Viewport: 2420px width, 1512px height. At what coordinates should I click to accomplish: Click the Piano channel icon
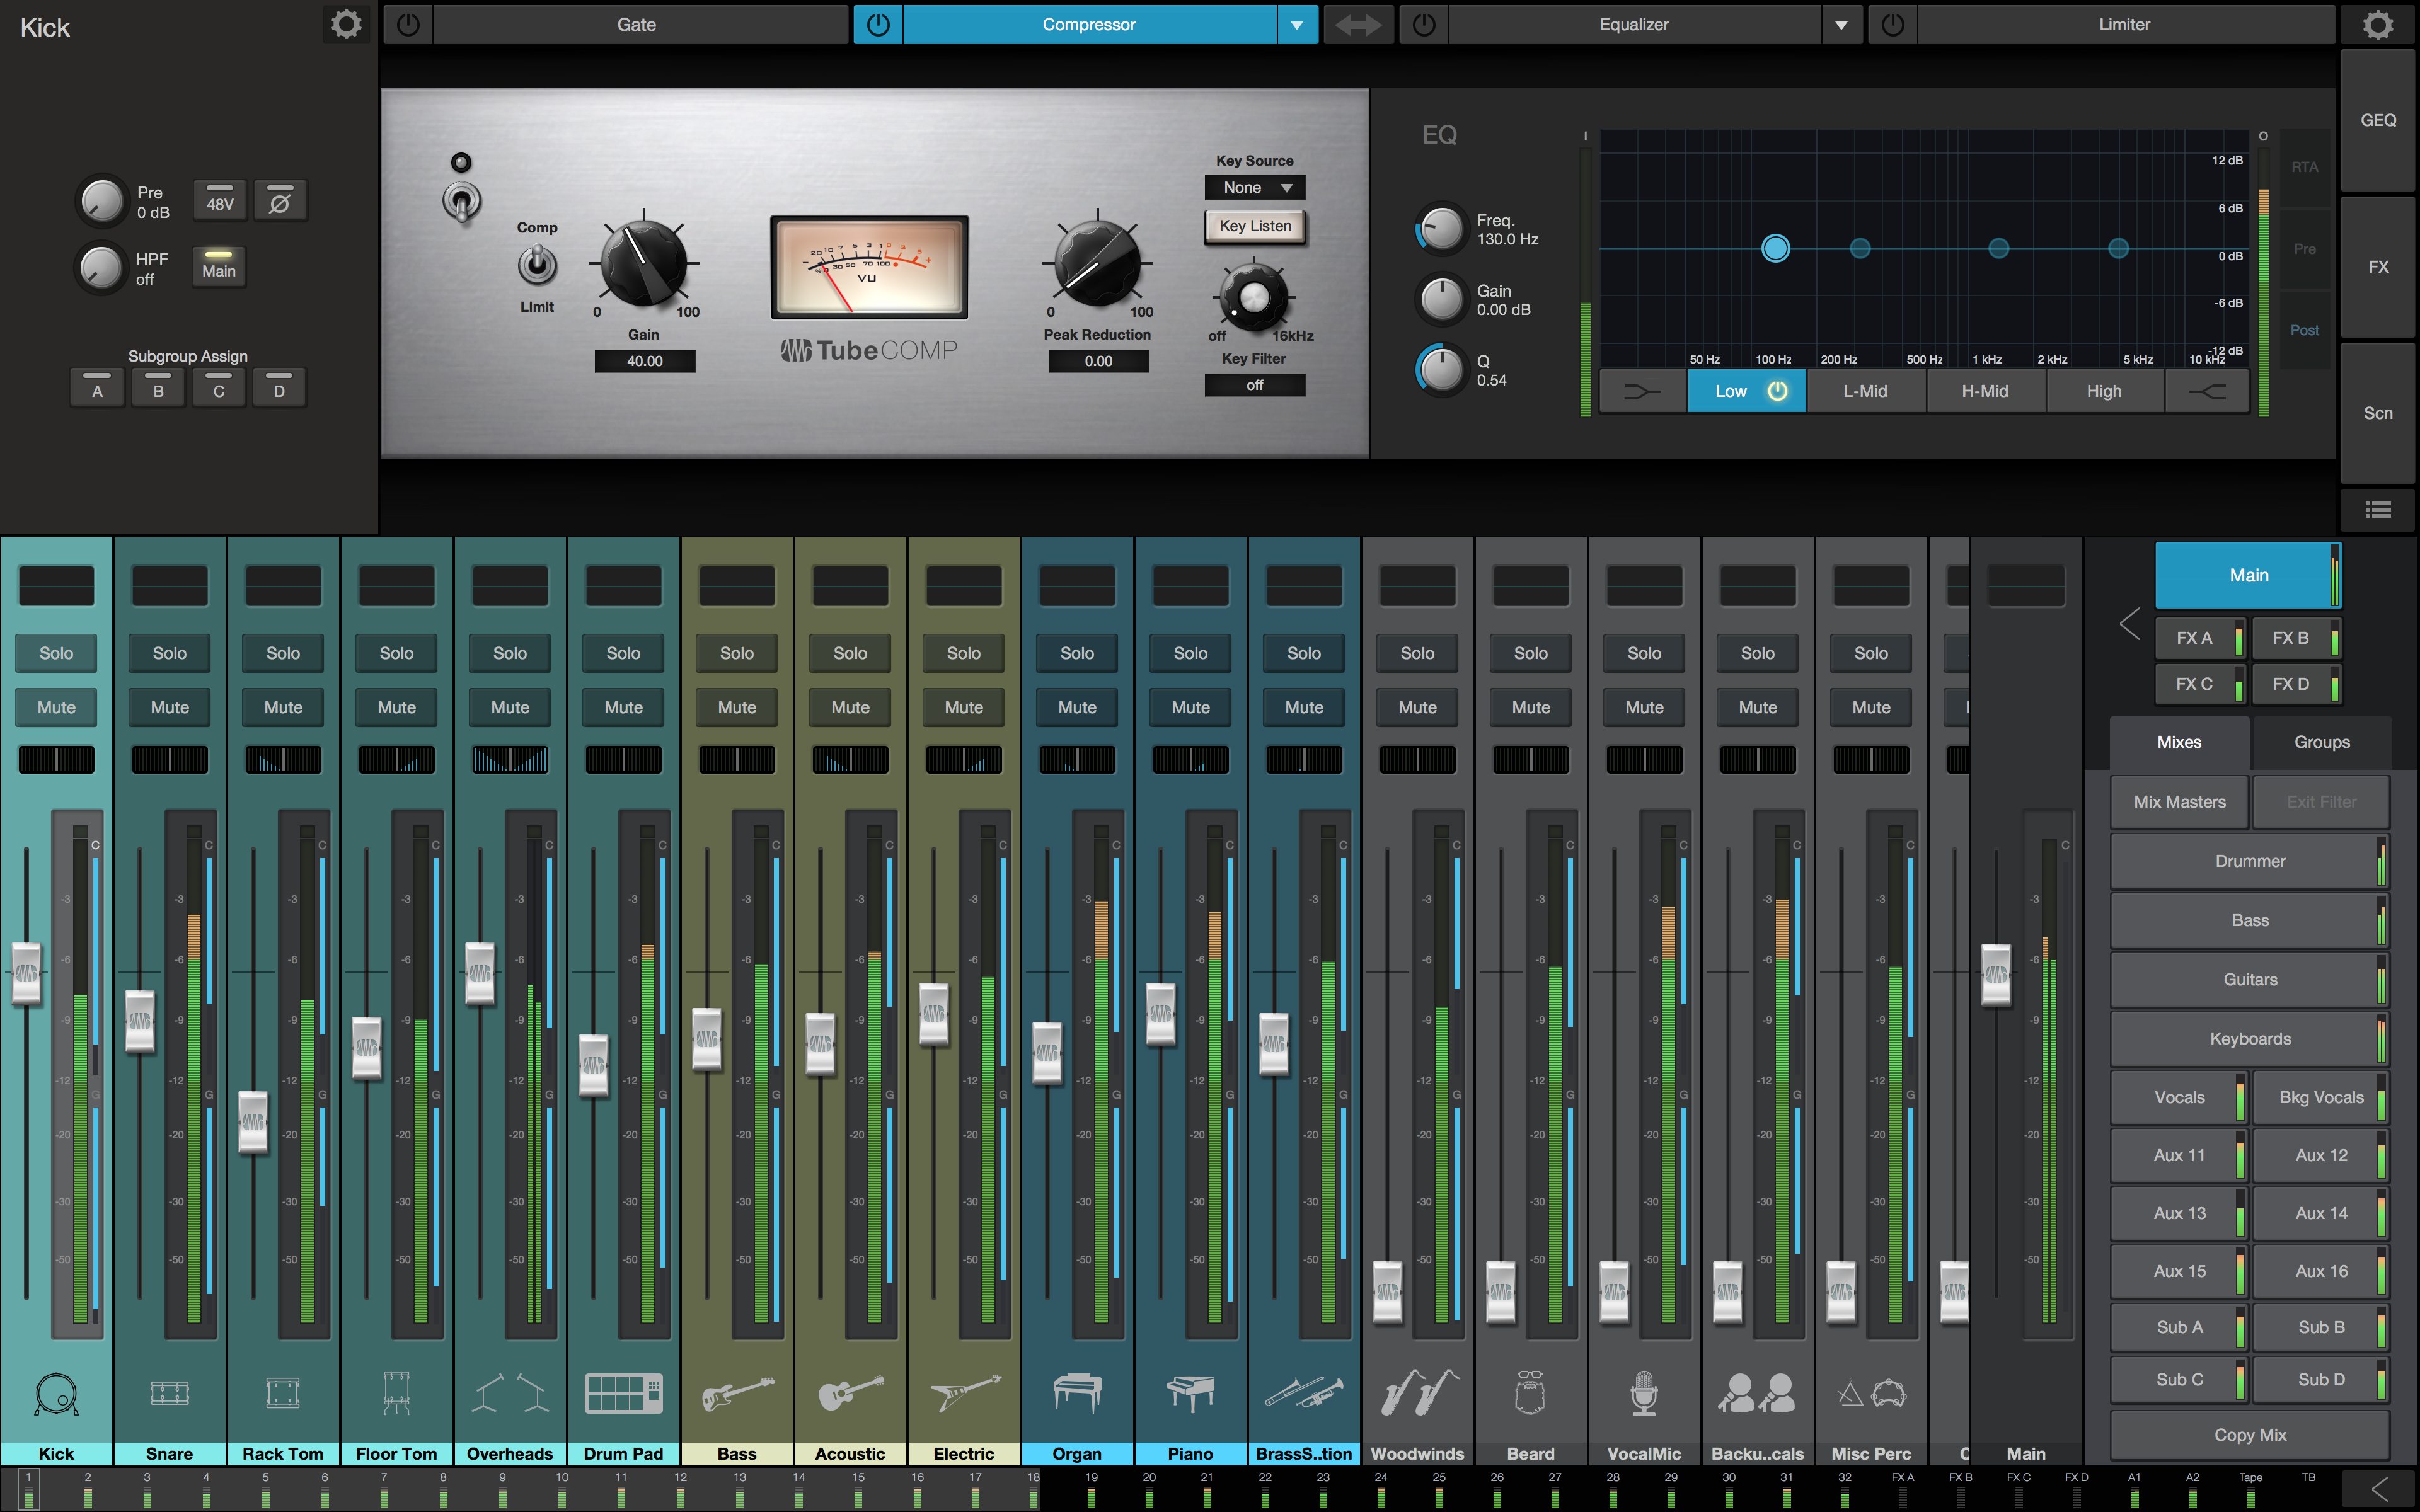[x=1190, y=1393]
